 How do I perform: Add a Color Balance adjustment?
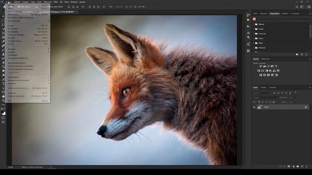point(263,70)
